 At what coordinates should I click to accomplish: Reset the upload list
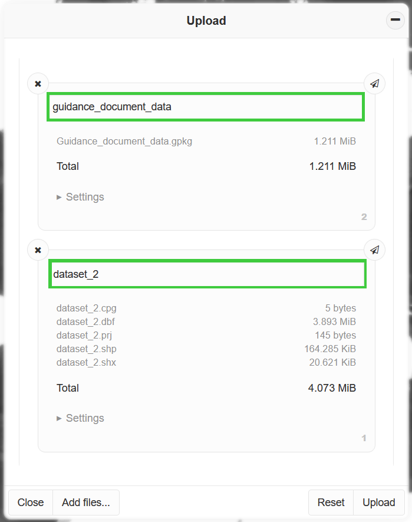coord(331,503)
